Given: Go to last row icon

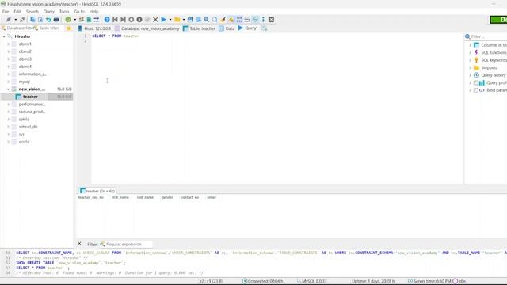Looking at the screenshot, I should [124, 20].
